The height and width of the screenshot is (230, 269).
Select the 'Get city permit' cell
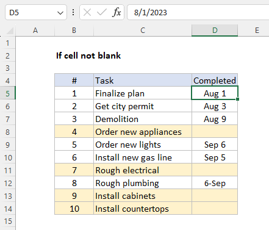(x=143, y=106)
